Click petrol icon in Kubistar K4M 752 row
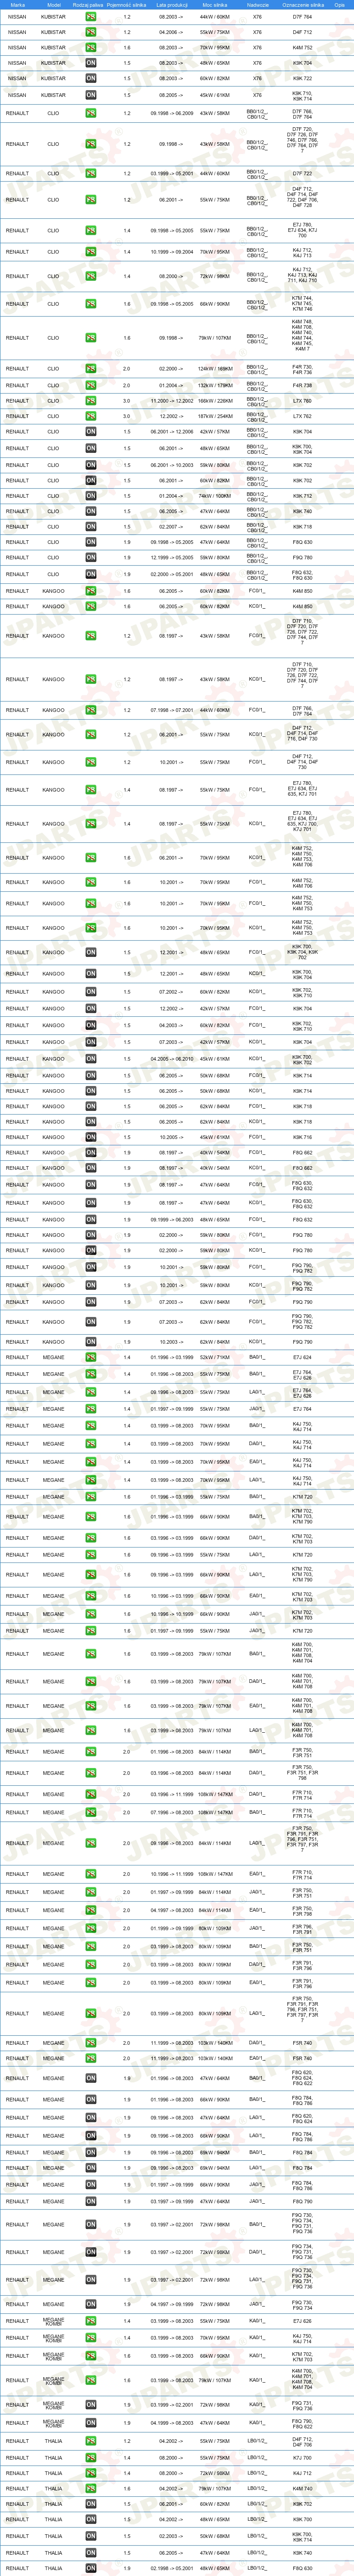 point(91,47)
